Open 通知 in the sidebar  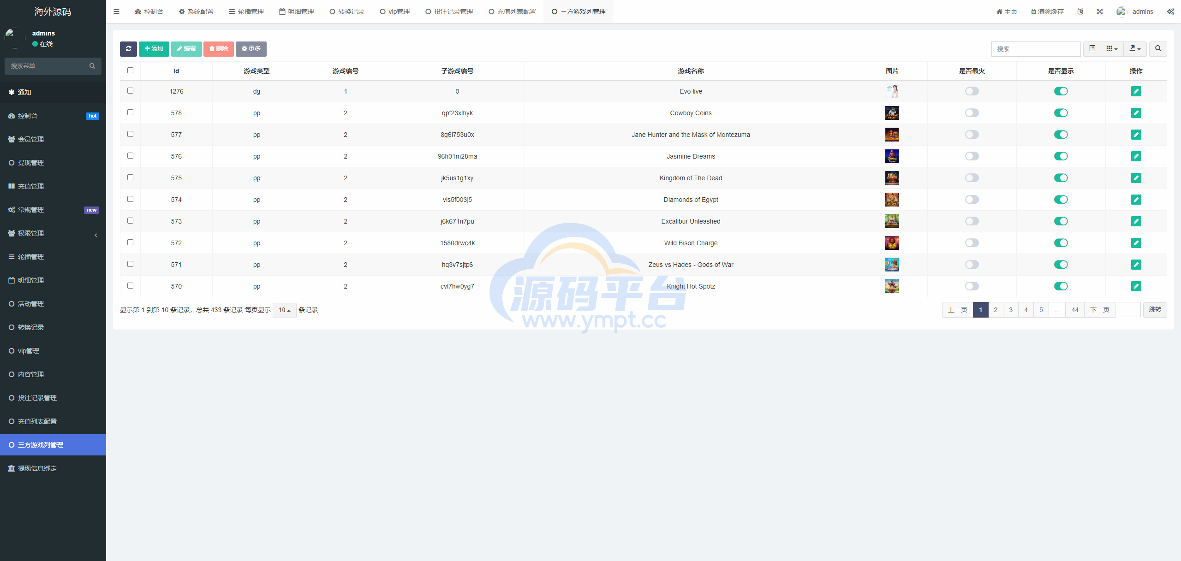point(53,92)
